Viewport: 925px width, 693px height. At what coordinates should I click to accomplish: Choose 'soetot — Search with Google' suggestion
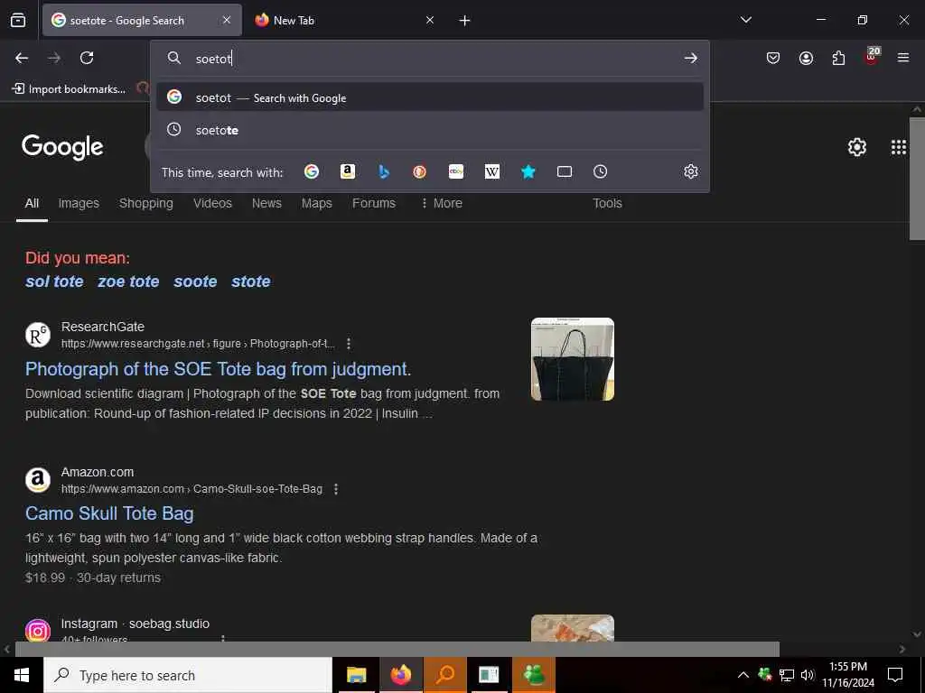coord(430,97)
